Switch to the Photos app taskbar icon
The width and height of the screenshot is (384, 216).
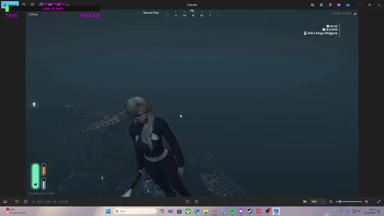coord(276,211)
